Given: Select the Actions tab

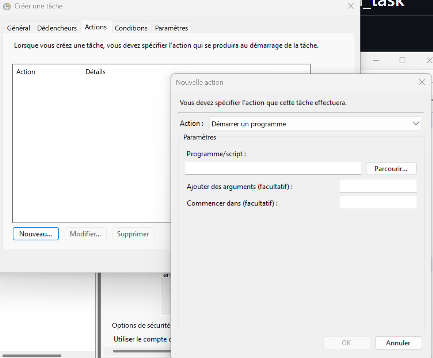Looking at the screenshot, I should pyautogui.click(x=96, y=27).
